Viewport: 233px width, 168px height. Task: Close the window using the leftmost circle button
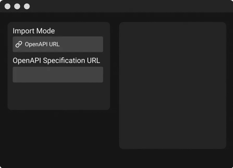8,6
